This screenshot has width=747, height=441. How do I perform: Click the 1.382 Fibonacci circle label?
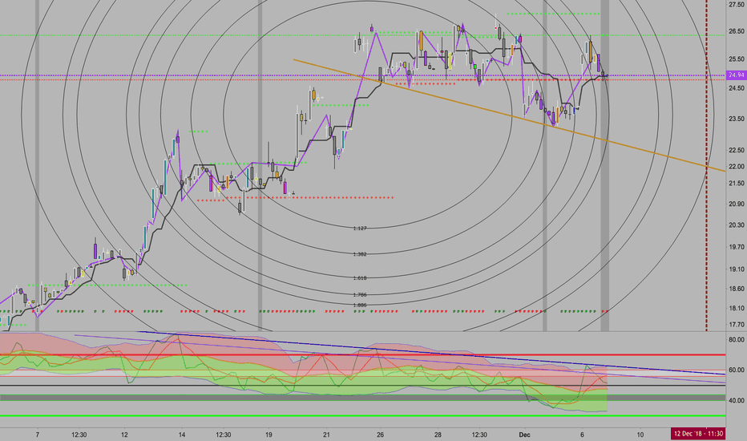[360, 254]
